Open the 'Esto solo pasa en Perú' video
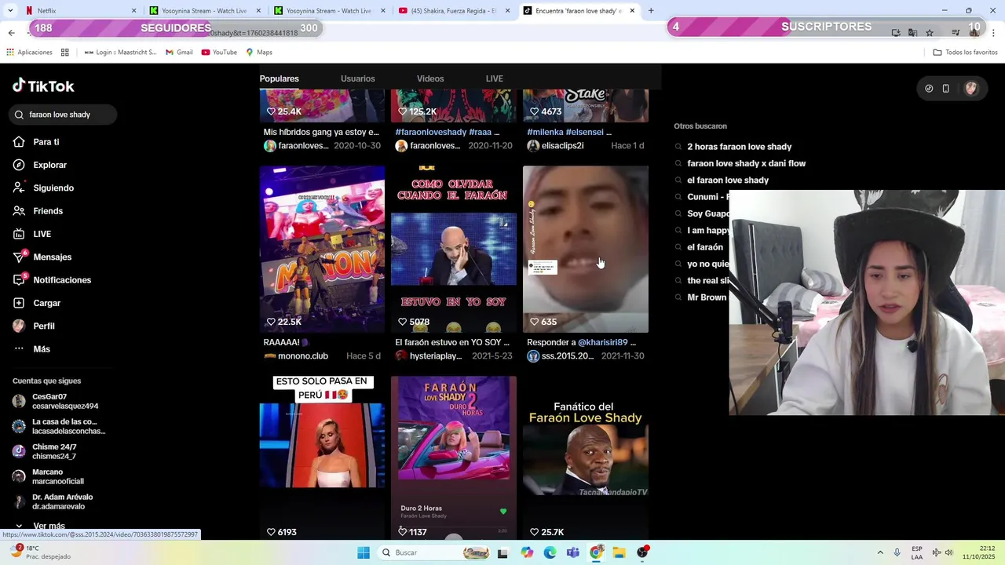Image resolution: width=1005 pixels, height=565 pixels. (x=322, y=457)
